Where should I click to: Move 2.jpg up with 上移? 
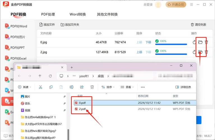click(x=139, y=52)
